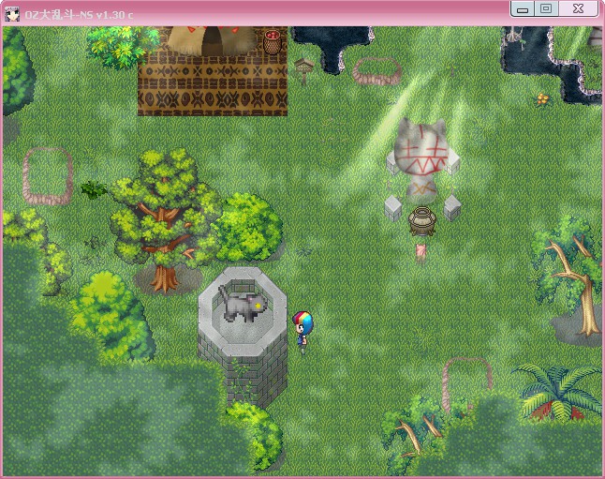605x479 pixels.
Task: Click the orange flowers near the right pond
Action: tap(542, 98)
